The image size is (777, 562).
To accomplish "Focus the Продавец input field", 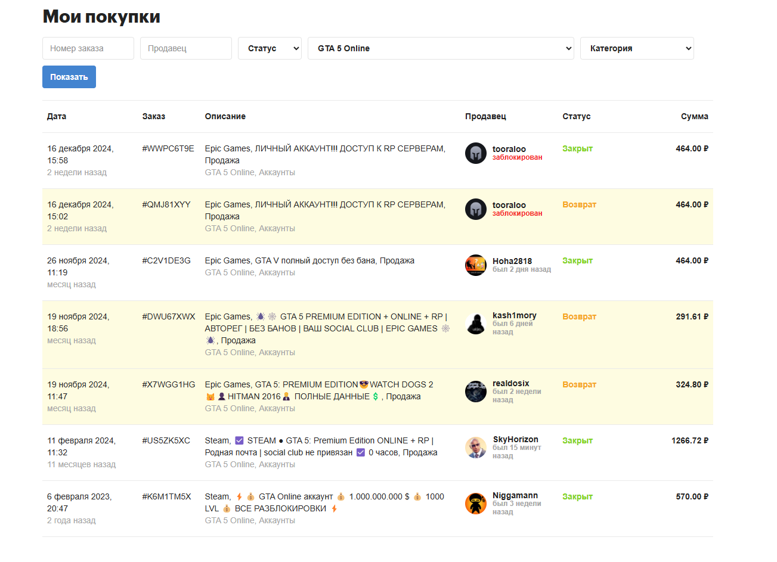I will (x=186, y=48).
